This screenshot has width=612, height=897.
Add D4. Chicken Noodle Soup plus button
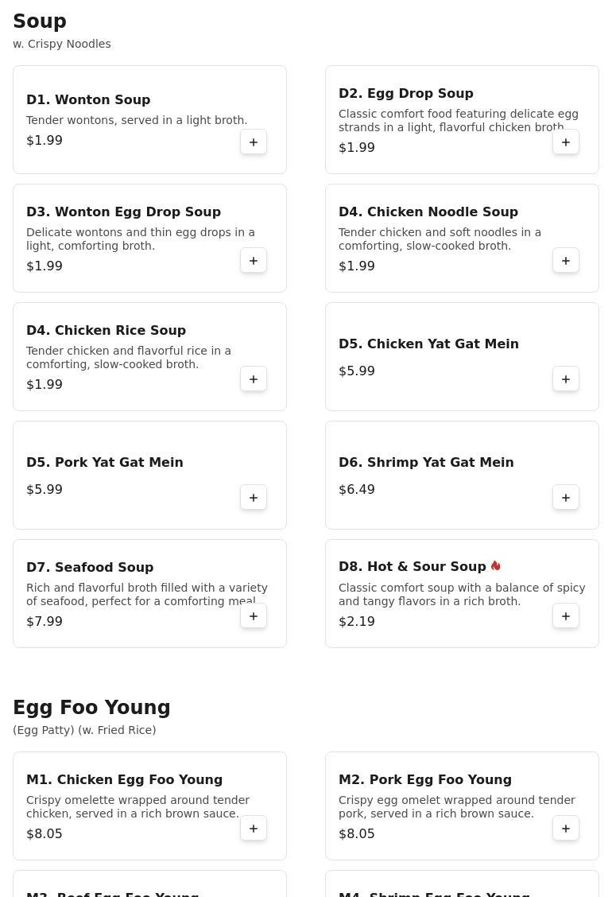pos(566,260)
